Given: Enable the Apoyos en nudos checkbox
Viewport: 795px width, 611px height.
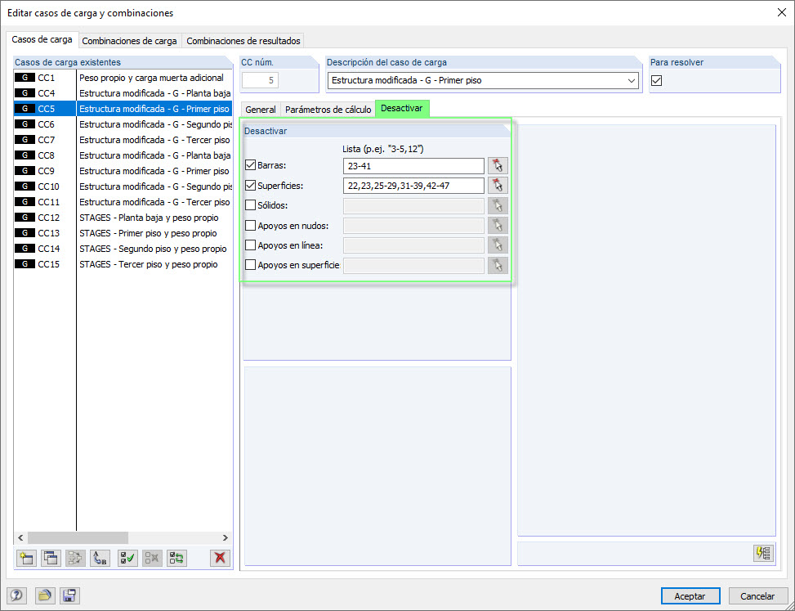Looking at the screenshot, I should (x=251, y=225).
